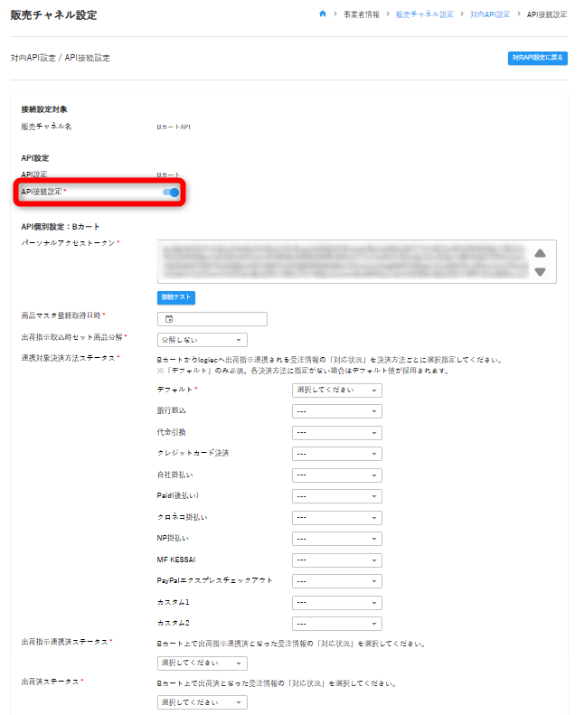Expand the デフォルト status dropdown

337,390
